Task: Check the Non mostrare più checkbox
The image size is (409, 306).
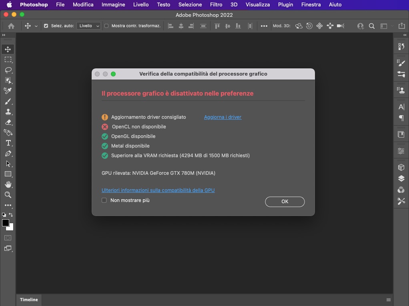Action: (x=104, y=200)
